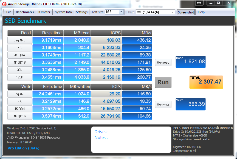Click the 26 791.90 write IOPS value

tap(106, 116)
